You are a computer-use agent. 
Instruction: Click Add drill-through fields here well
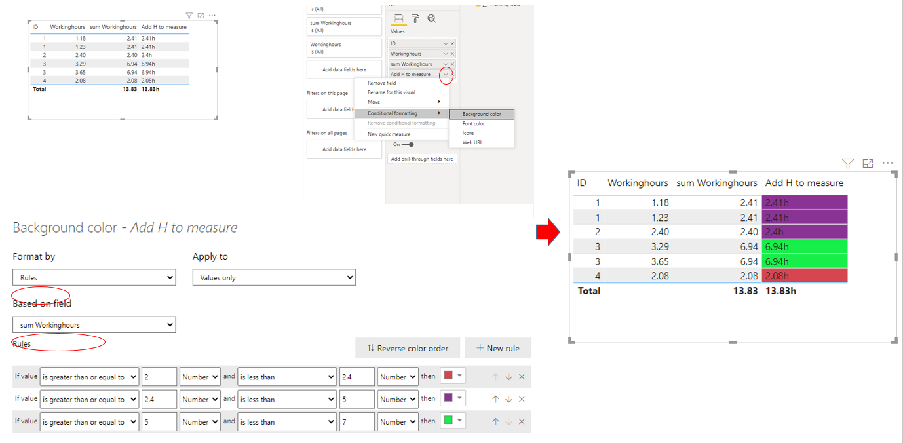422,159
